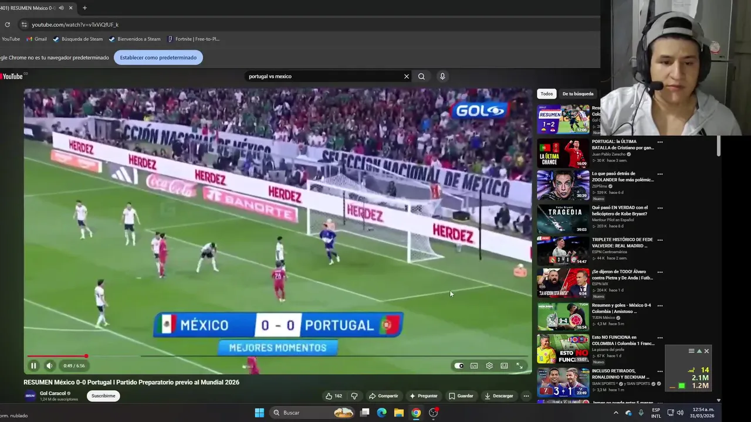The height and width of the screenshot is (422, 751).
Task: Open a new tab with the plus button
Action: click(84, 8)
